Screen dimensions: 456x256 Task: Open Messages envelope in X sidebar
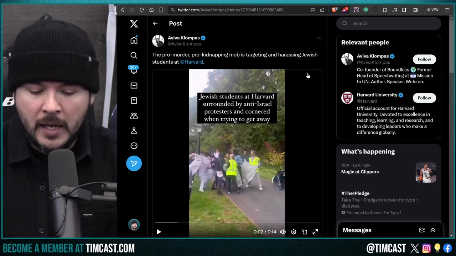coord(134,85)
